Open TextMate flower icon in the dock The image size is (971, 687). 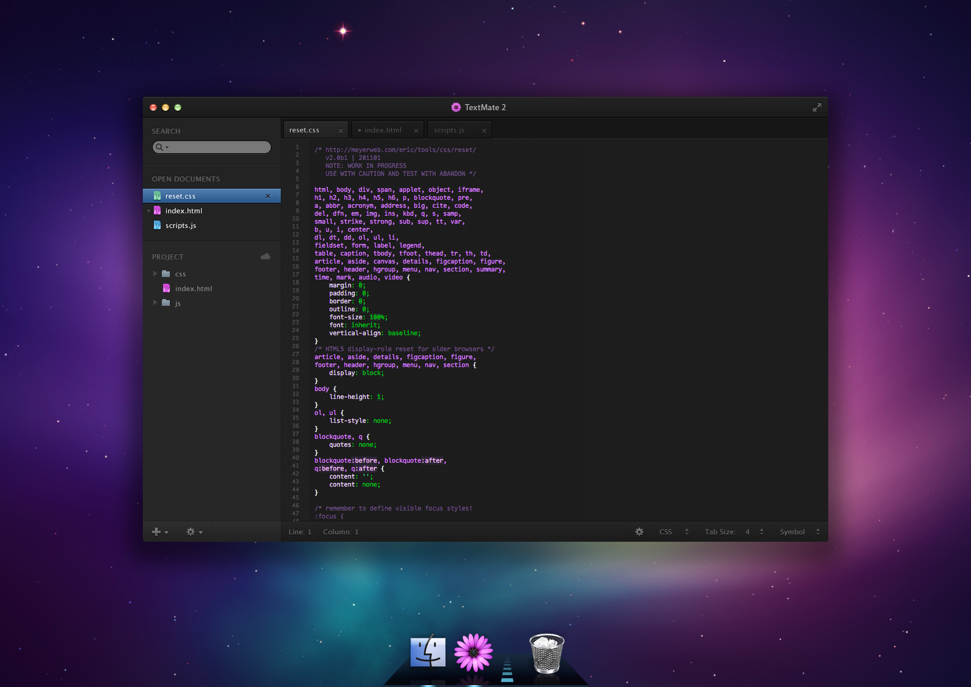click(473, 652)
